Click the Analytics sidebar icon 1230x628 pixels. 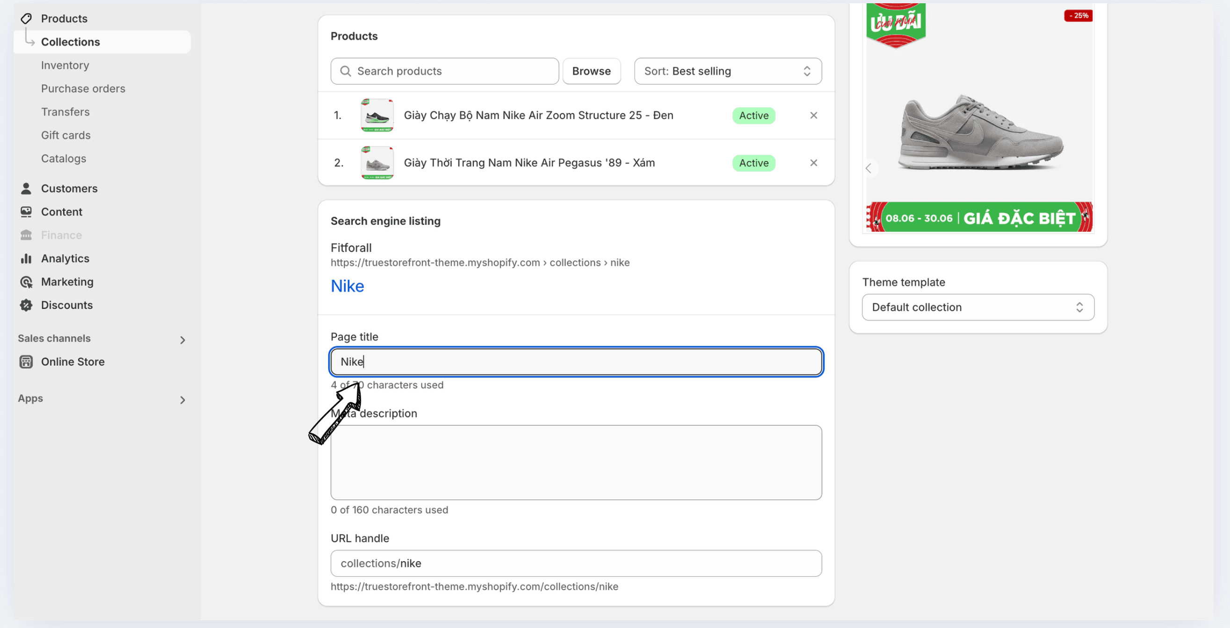26,259
